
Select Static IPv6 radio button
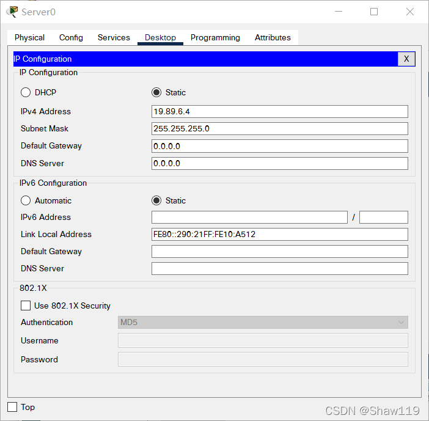(156, 200)
